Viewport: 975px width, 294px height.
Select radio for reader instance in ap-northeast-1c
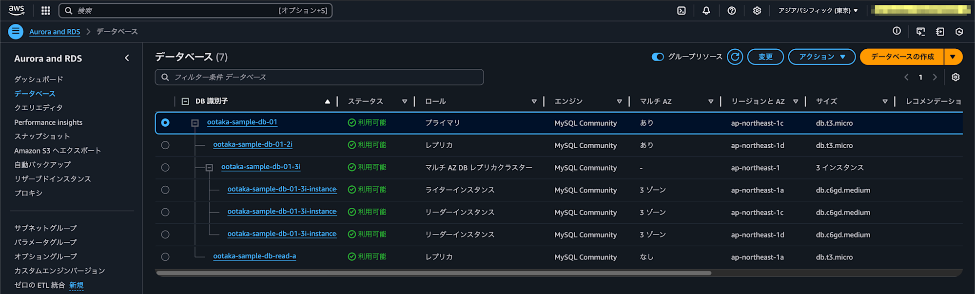(165, 213)
